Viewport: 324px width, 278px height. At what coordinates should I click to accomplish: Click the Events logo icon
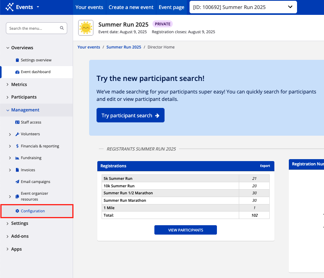pyautogui.click(x=9, y=7)
